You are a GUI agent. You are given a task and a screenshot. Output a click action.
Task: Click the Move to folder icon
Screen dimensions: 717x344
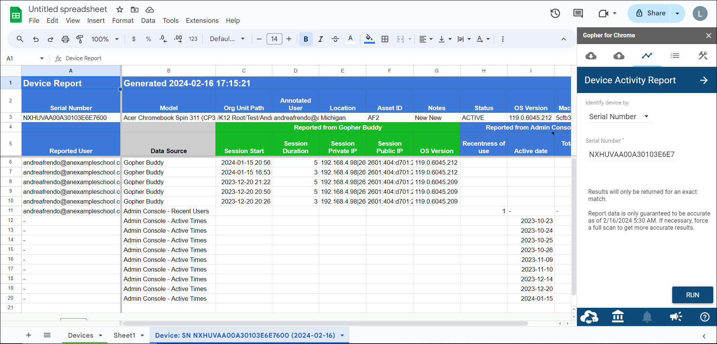click(134, 9)
